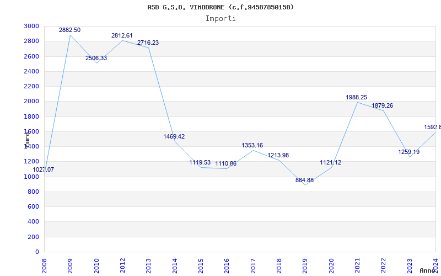This screenshot has width=441, height=276.
Task: Select the 1469.42 data label
Action: click(x=174, y=136)
